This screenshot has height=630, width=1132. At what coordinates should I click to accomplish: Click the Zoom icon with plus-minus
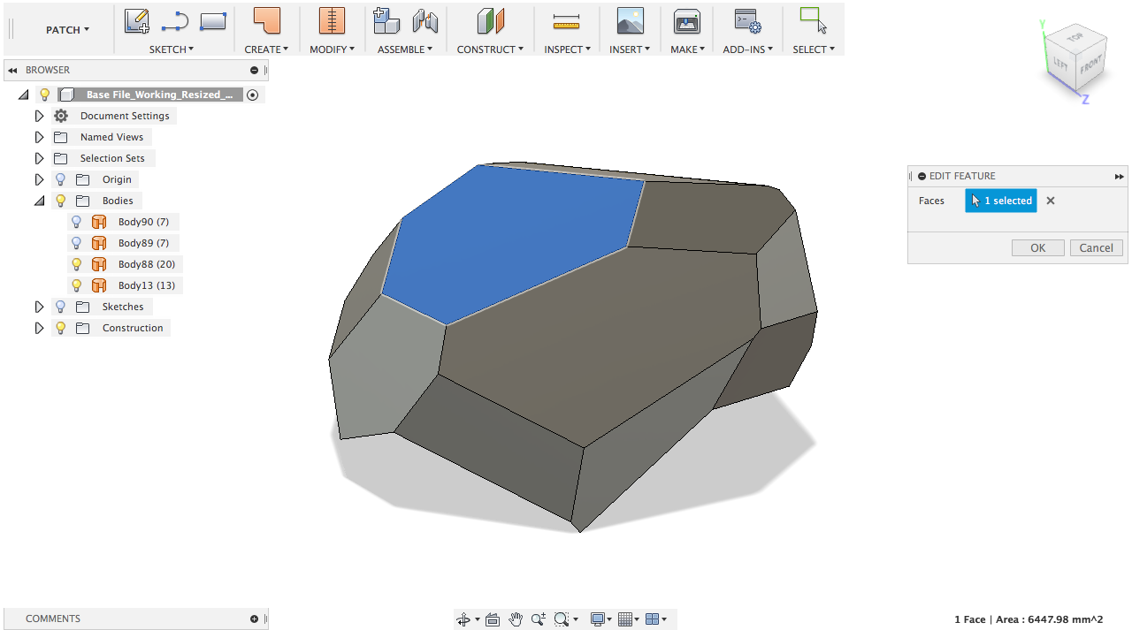point(538,619)
